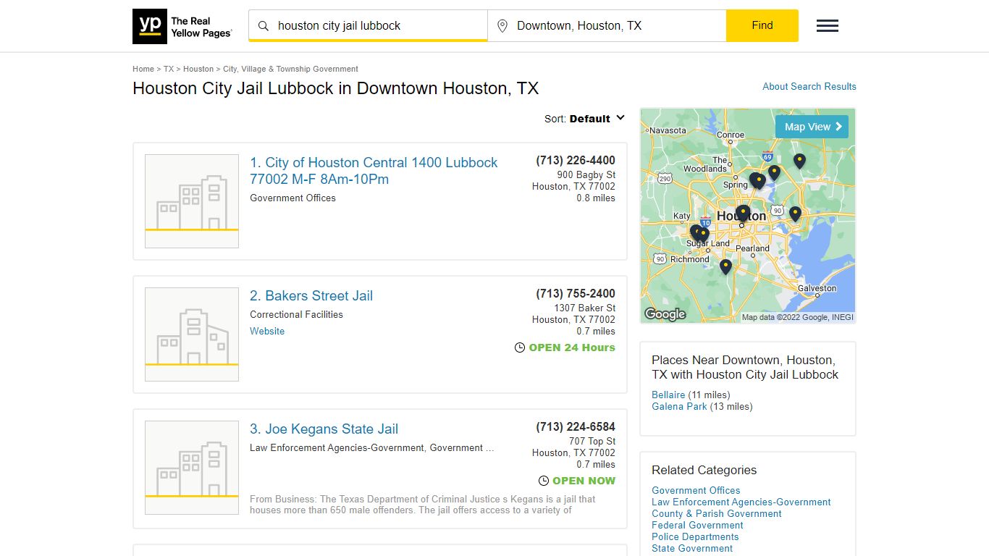Click the Houston City Jail Lubbock page heading
989x556 pixels.
pyautogui.click(x=335, y=88)
